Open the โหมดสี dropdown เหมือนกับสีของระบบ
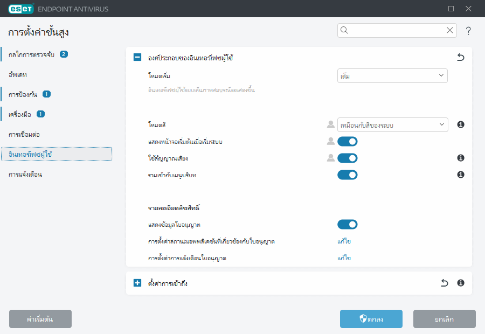 392,124
